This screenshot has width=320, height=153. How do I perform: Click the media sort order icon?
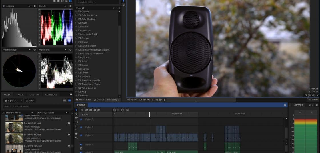tap(71, 112)
